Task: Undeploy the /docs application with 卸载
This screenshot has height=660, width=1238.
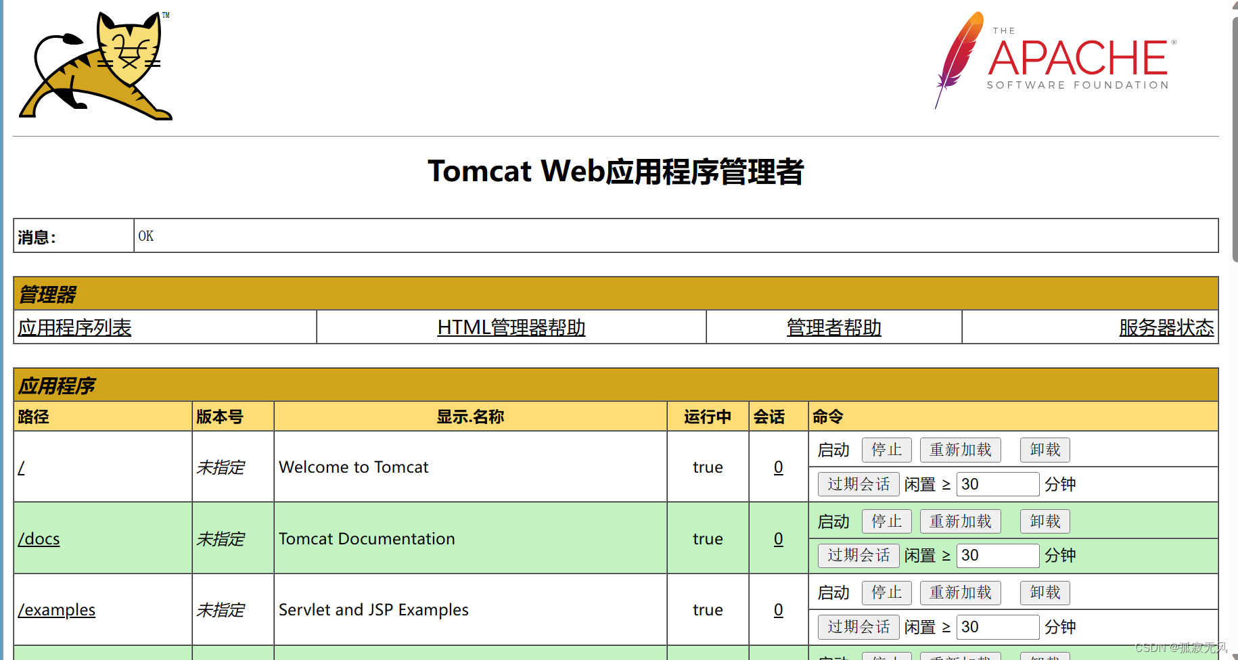Action: click(1045, 521)
